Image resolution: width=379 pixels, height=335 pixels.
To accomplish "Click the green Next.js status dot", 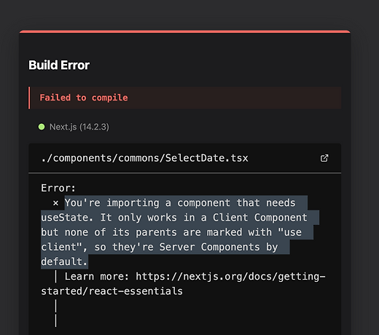I will point(42,127).
